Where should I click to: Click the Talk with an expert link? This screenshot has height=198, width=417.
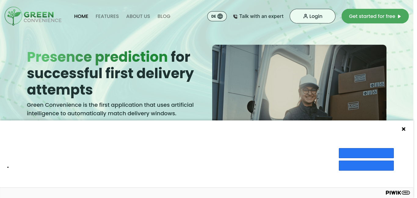[258, 16]
